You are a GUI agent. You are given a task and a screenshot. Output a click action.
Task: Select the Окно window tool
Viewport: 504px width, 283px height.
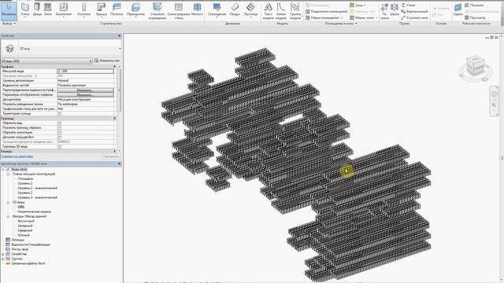47,9
